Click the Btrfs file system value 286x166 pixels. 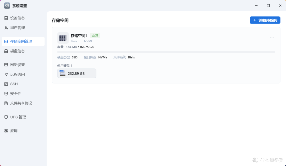131,57
